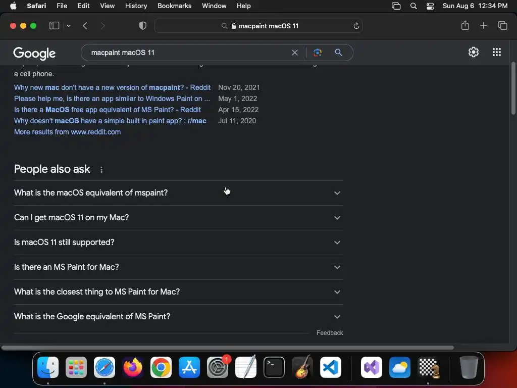The image size is (517, 388).
Task: Click the horizontal page scrollbar
Action: (228, 348)
